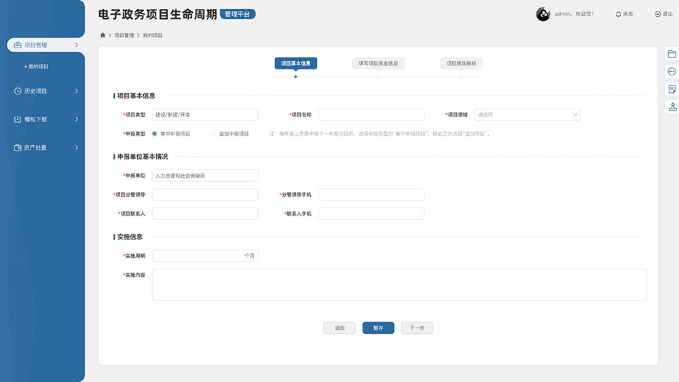The image size is (679, 382).
Task: Click 项目管理 breadcrumb link
Action: point(124,35)
